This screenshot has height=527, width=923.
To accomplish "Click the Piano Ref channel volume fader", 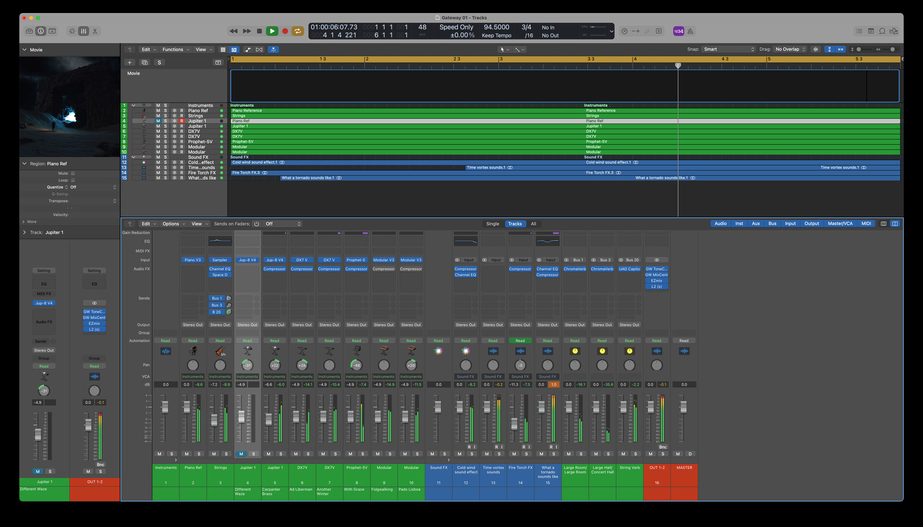I will [x=187, y=407].
